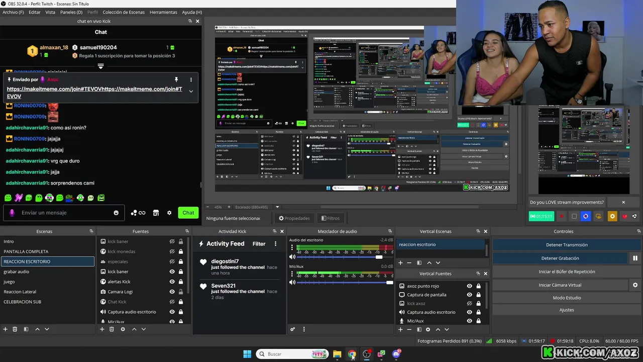Mute Mic/Aux speaker icon in mixer
Viewport: 643px width, 362px height.
[292, 283]
